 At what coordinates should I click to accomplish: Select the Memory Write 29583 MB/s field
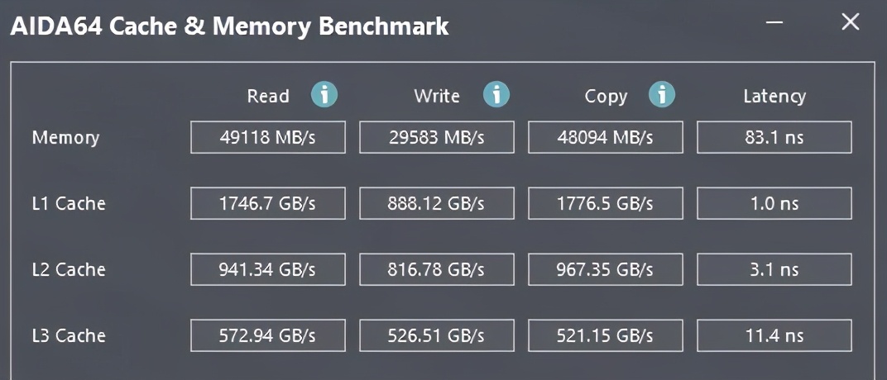tap(437, 137)
